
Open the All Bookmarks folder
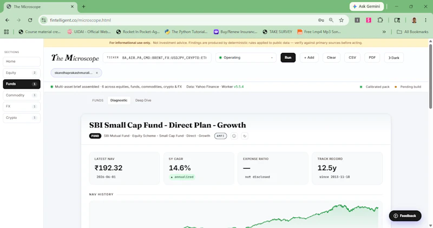point(412,32)
